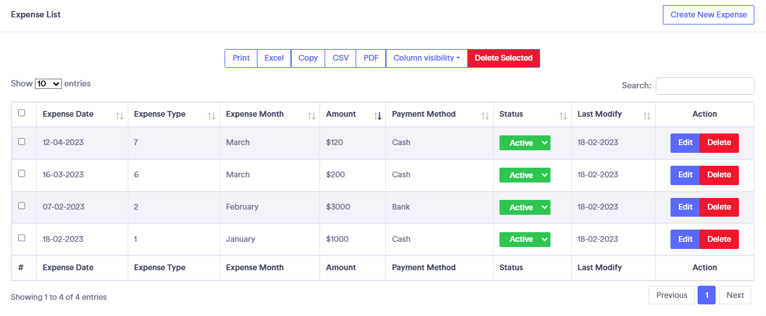Open the Show entries count dropdown
Image resolution: width=766 pixels, height=316 pixels.
click(48, 84)
